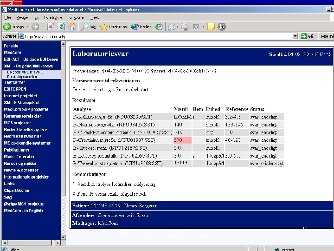
Task: Open the Mødereferater sidebar link
Action: (19, 157)
